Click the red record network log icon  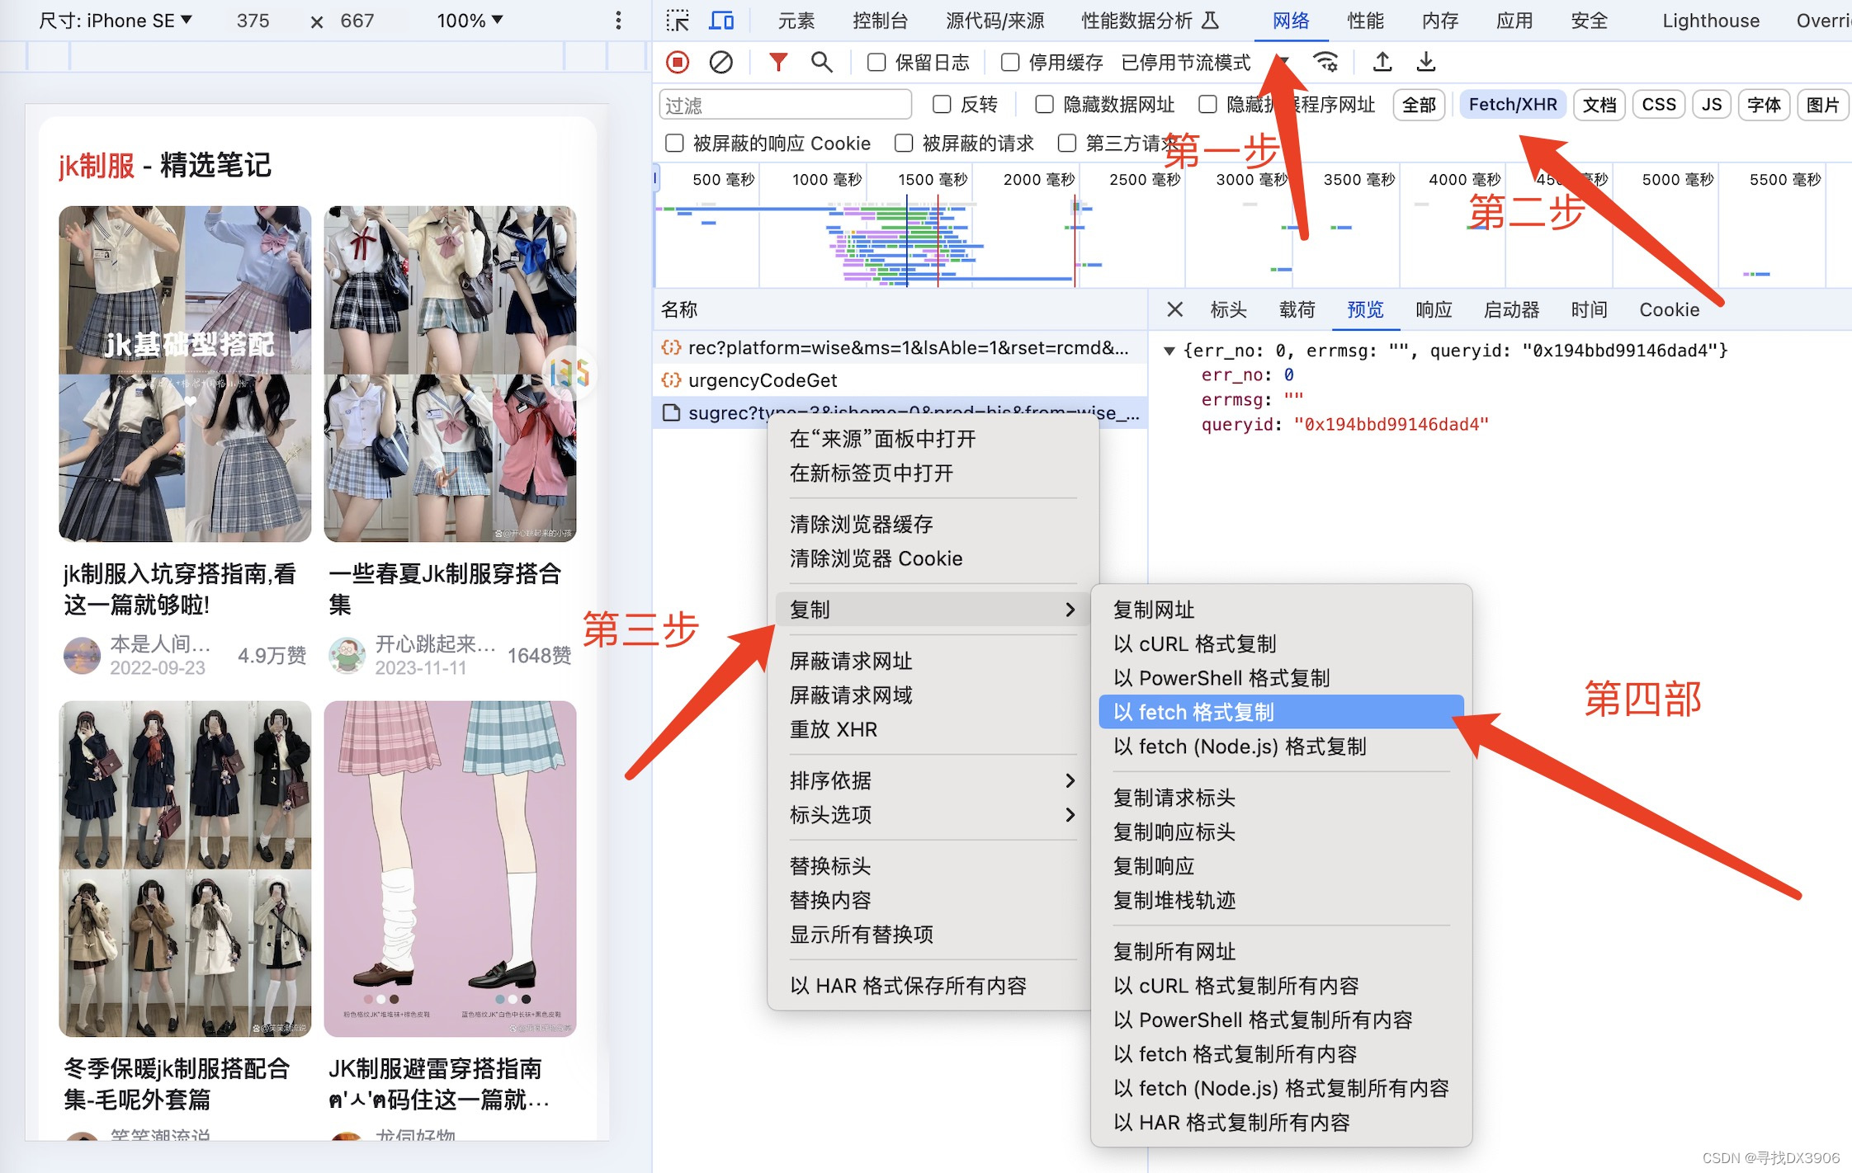678,63
